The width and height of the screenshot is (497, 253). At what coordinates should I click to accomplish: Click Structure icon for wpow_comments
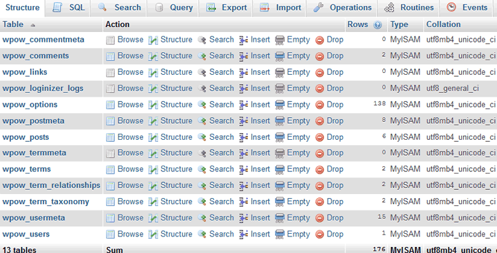(x=153, y=56)
